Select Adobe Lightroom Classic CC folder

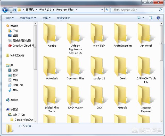[x=76, y=39]
